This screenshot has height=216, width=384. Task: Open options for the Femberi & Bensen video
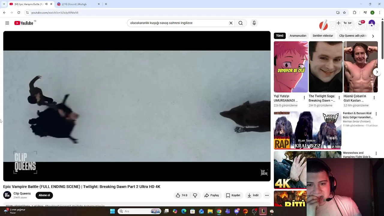[376, 114]
